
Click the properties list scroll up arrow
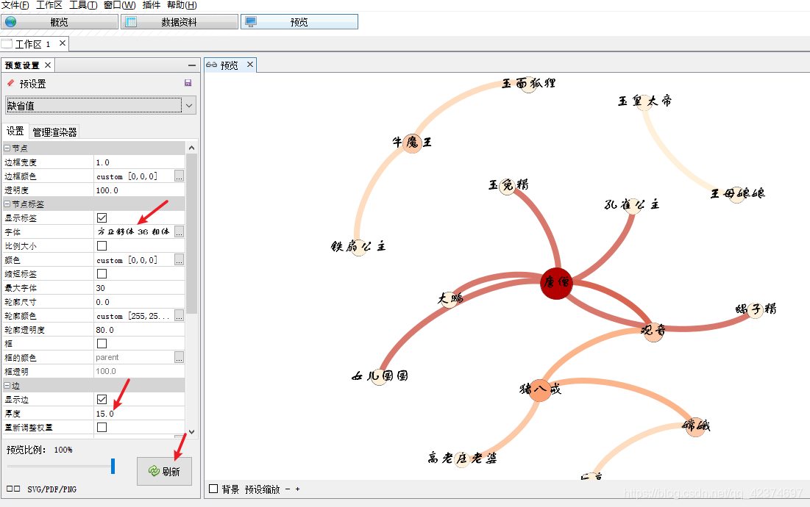click(x=192, y=148)
